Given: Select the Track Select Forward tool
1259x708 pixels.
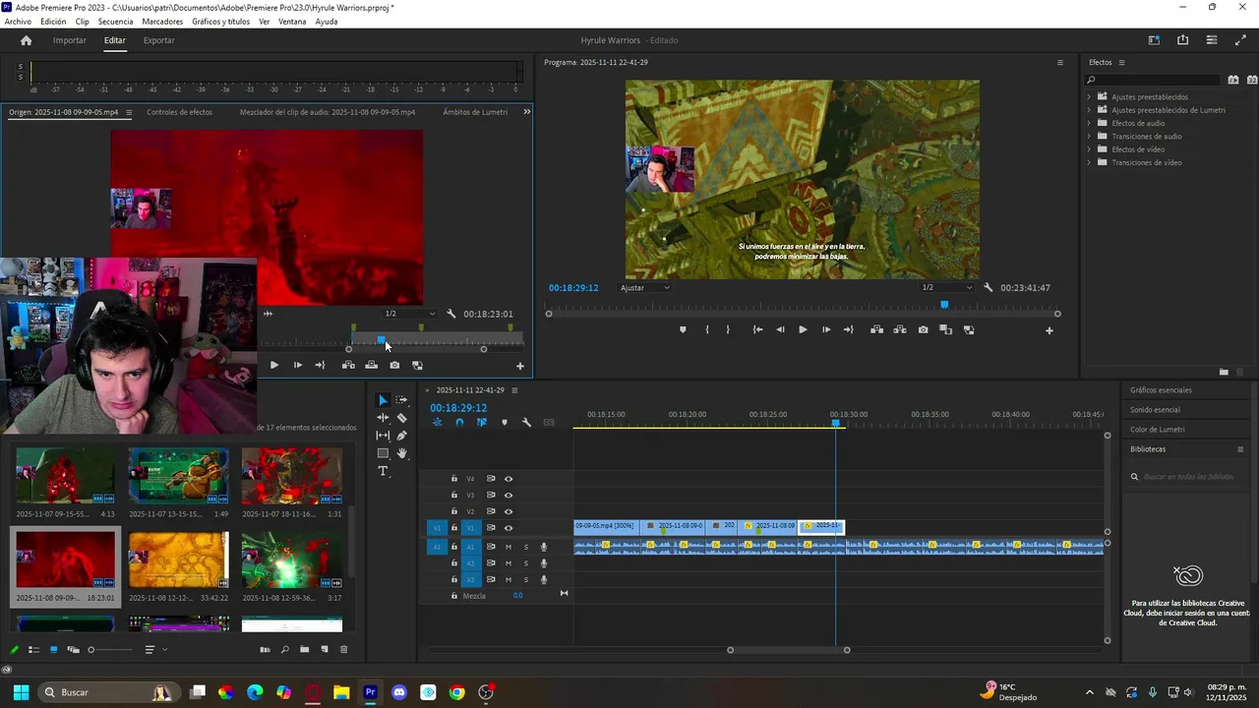Looking at the screenshot, I should [x=401, y=400].
